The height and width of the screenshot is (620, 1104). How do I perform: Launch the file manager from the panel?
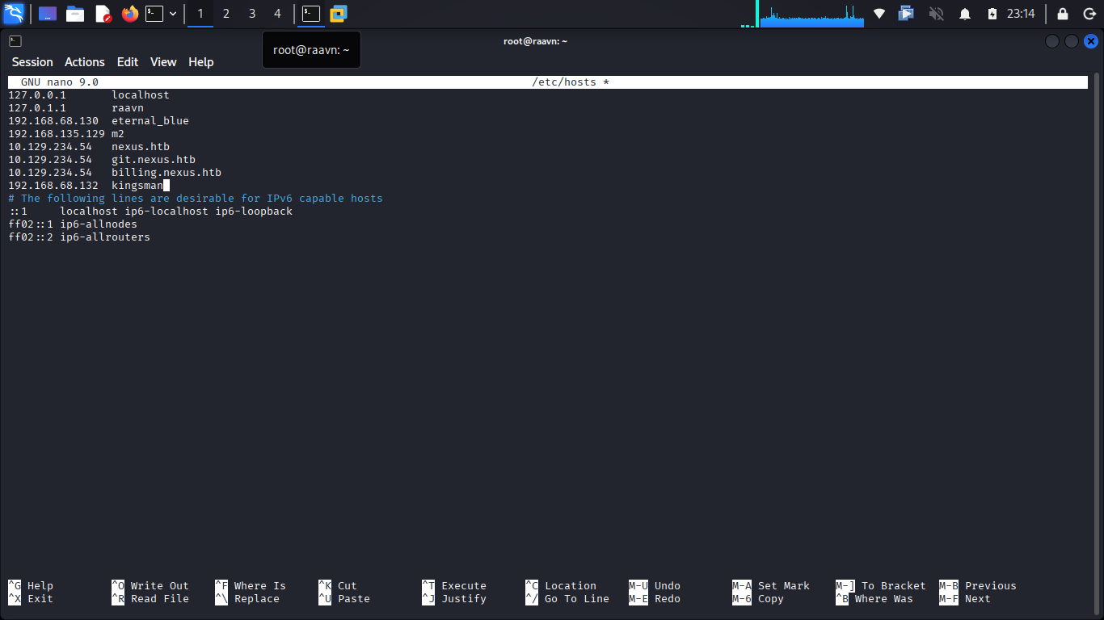pos(75,14)
